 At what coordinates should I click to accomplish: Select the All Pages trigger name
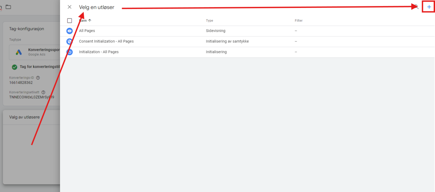tap(87, 31)
